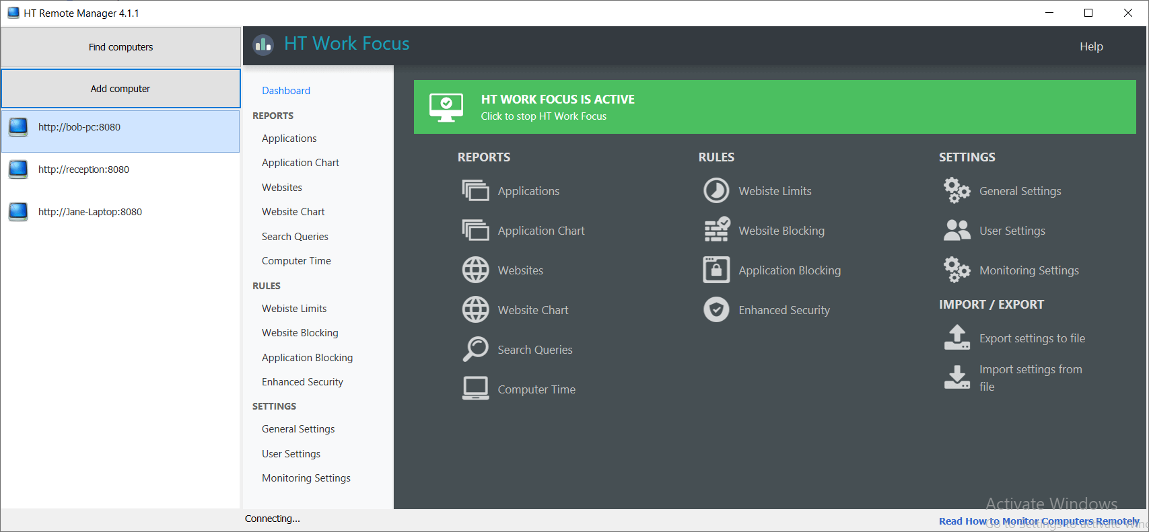Open User Settings label in dashboard
The height and width of the screenshot is (532, 1149).
point(1012,231)
